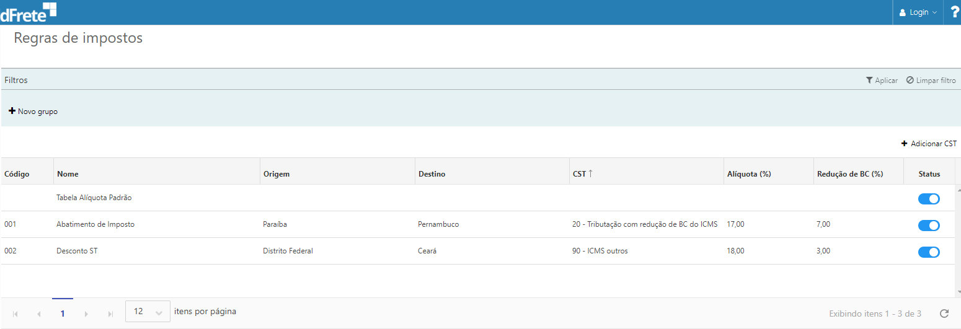
Task: Click the dFrete logo
Action: point(29,12)
